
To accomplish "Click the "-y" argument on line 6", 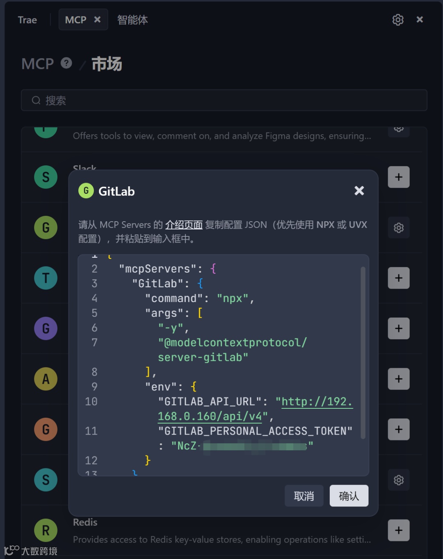I will tap(171, 328).
